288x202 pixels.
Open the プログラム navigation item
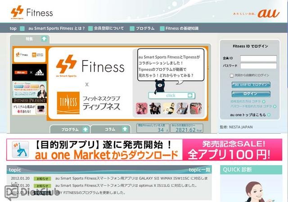[x=145, y=28]
